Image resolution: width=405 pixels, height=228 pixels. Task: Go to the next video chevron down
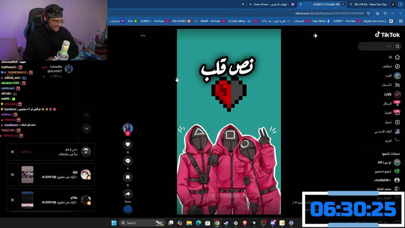[x=87, y=129]
